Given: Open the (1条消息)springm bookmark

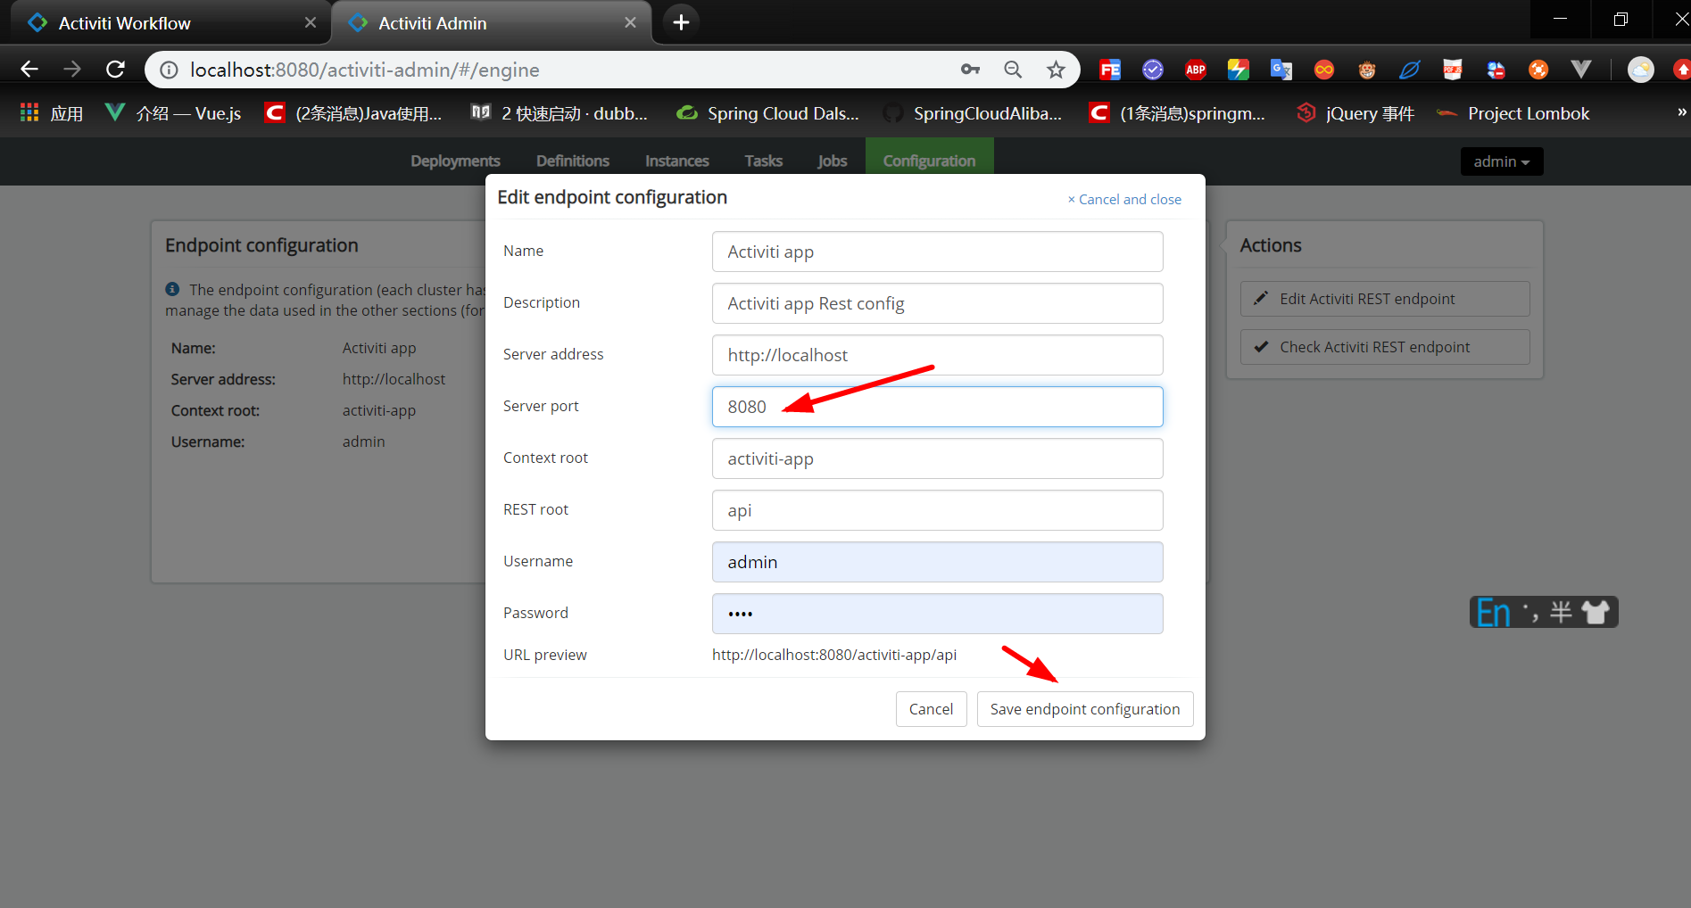Looking at the screenshot, I should pos(1178,113).
